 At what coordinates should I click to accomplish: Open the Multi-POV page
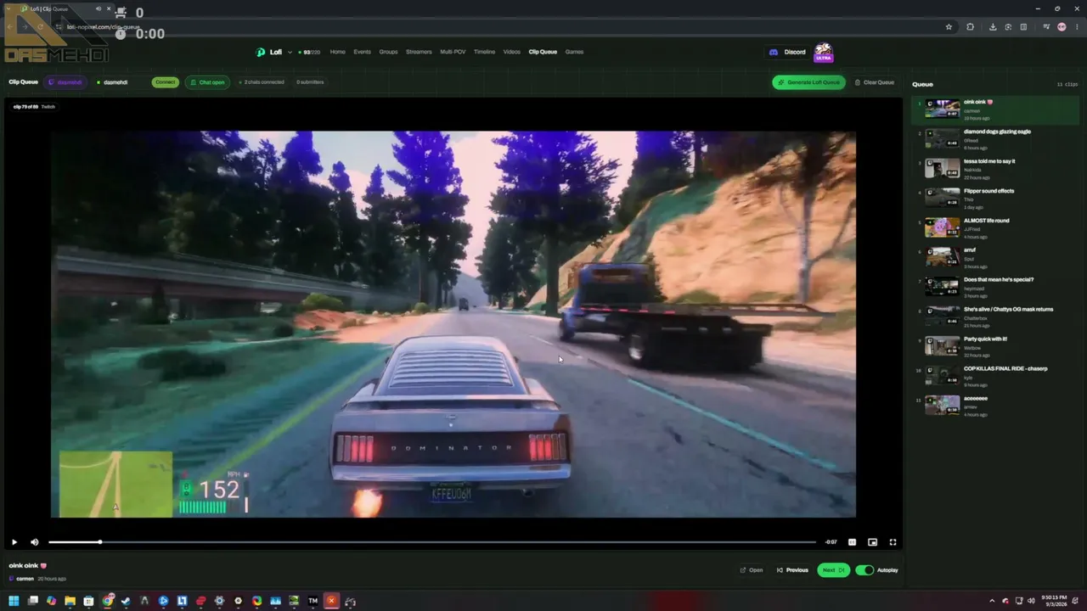coord(453,52)
